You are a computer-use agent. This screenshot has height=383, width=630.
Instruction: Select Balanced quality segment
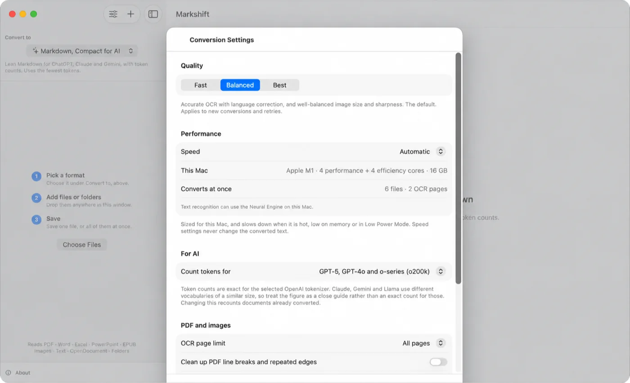pos(240,85)
